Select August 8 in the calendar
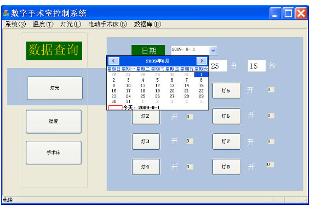310x211 pixels. tap(201, 80)
